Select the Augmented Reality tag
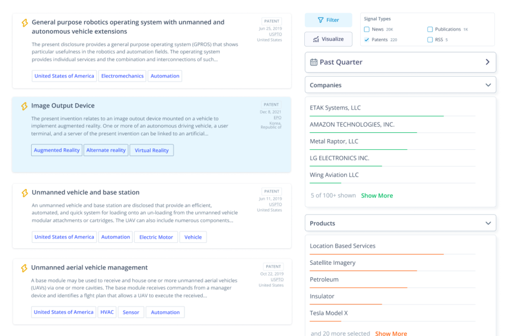This screenshot has height=336, width=508. (57, 150)
